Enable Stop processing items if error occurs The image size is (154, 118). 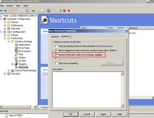[56, 46]
